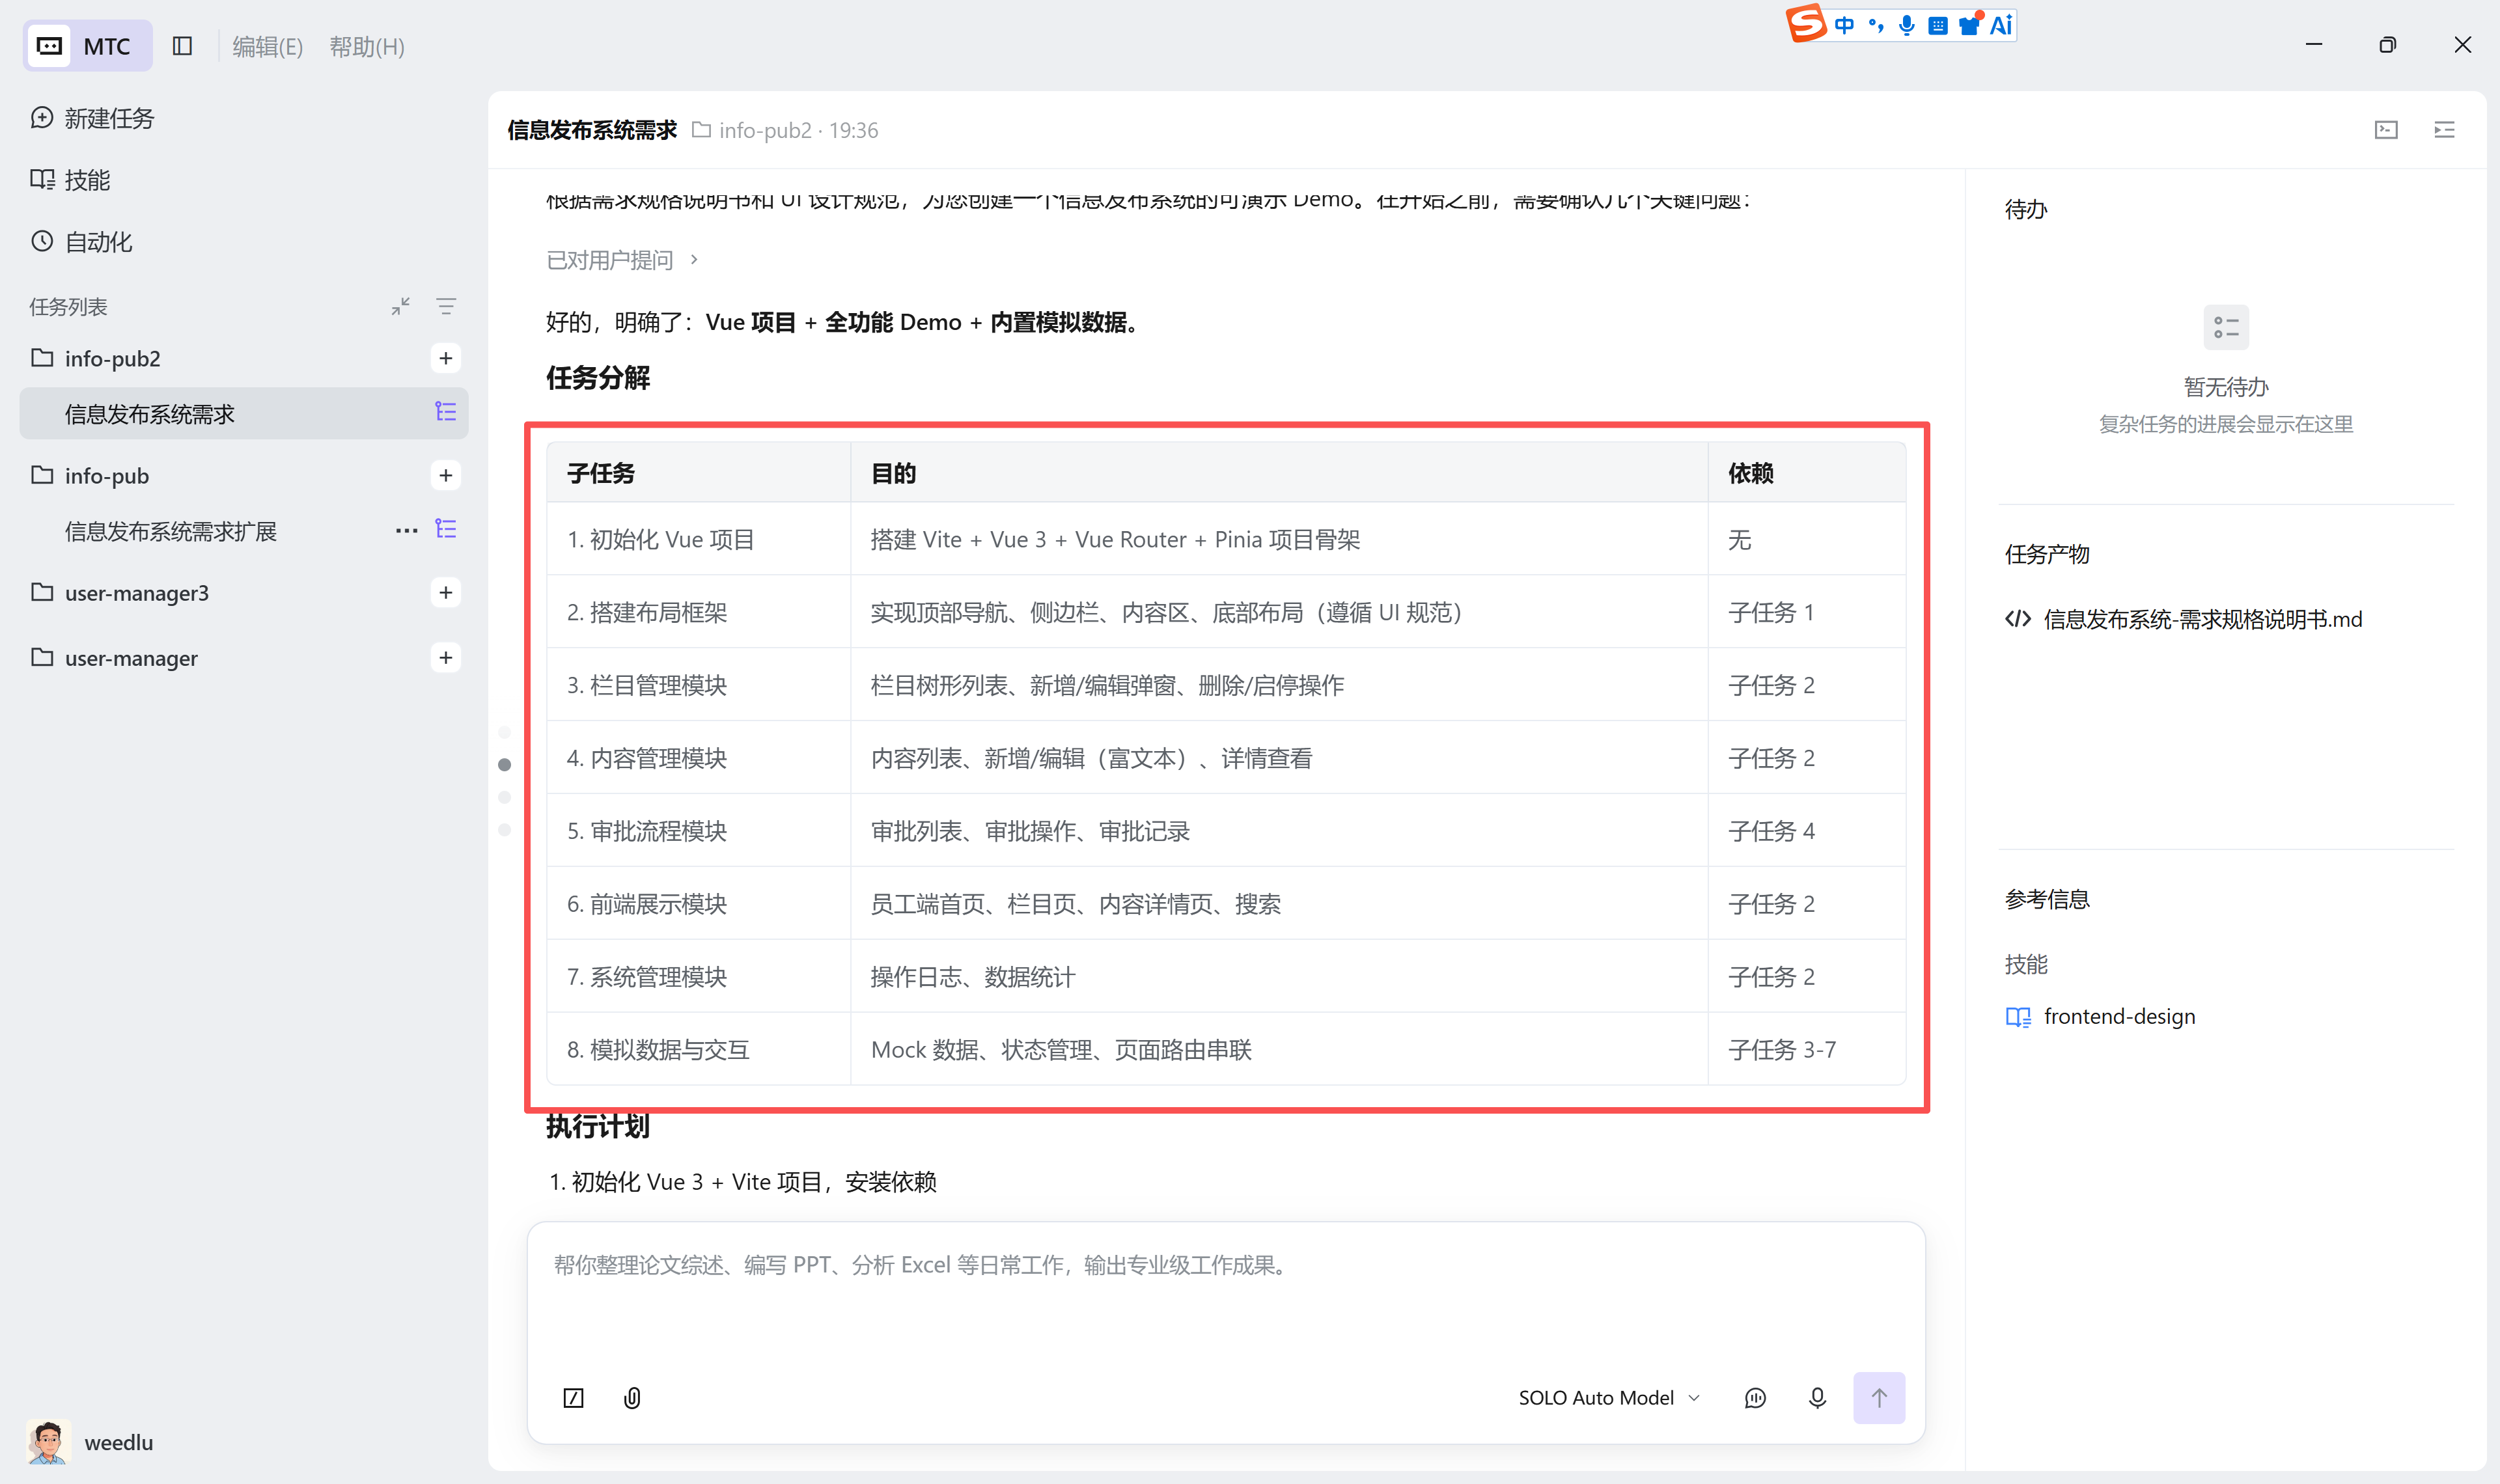Toggle the right details panel icon
Viewport: 2500px width, 1484px height.
(x=2444, y=130)
